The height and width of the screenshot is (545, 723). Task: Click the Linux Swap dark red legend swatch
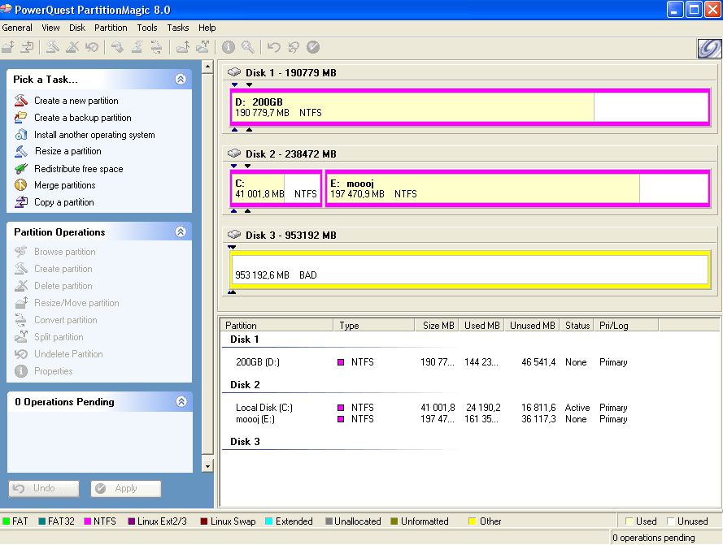coord(204,521)
